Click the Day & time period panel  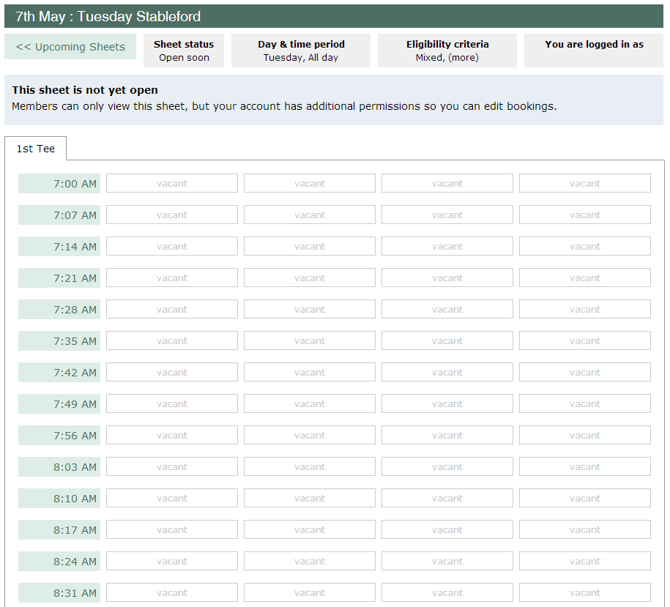coord(300,50)
